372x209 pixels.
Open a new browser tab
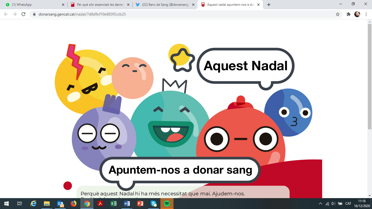click(269, 5)
